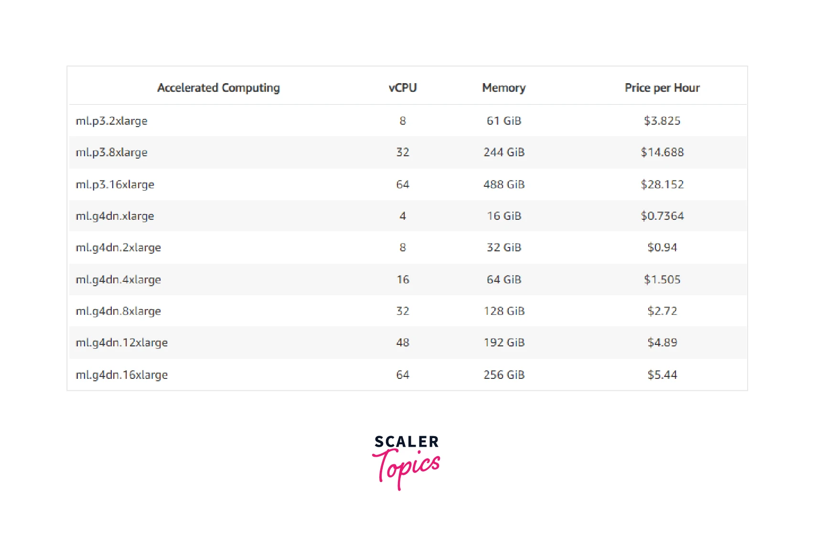
Task: Click the $5.44 price value
Action: [x=662, y=375]
